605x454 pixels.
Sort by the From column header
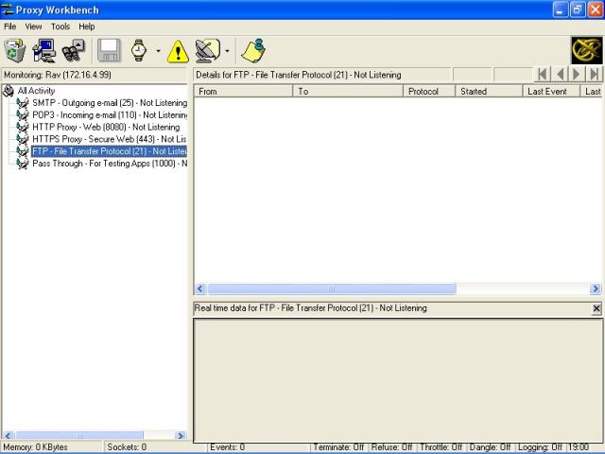point(243,92)
